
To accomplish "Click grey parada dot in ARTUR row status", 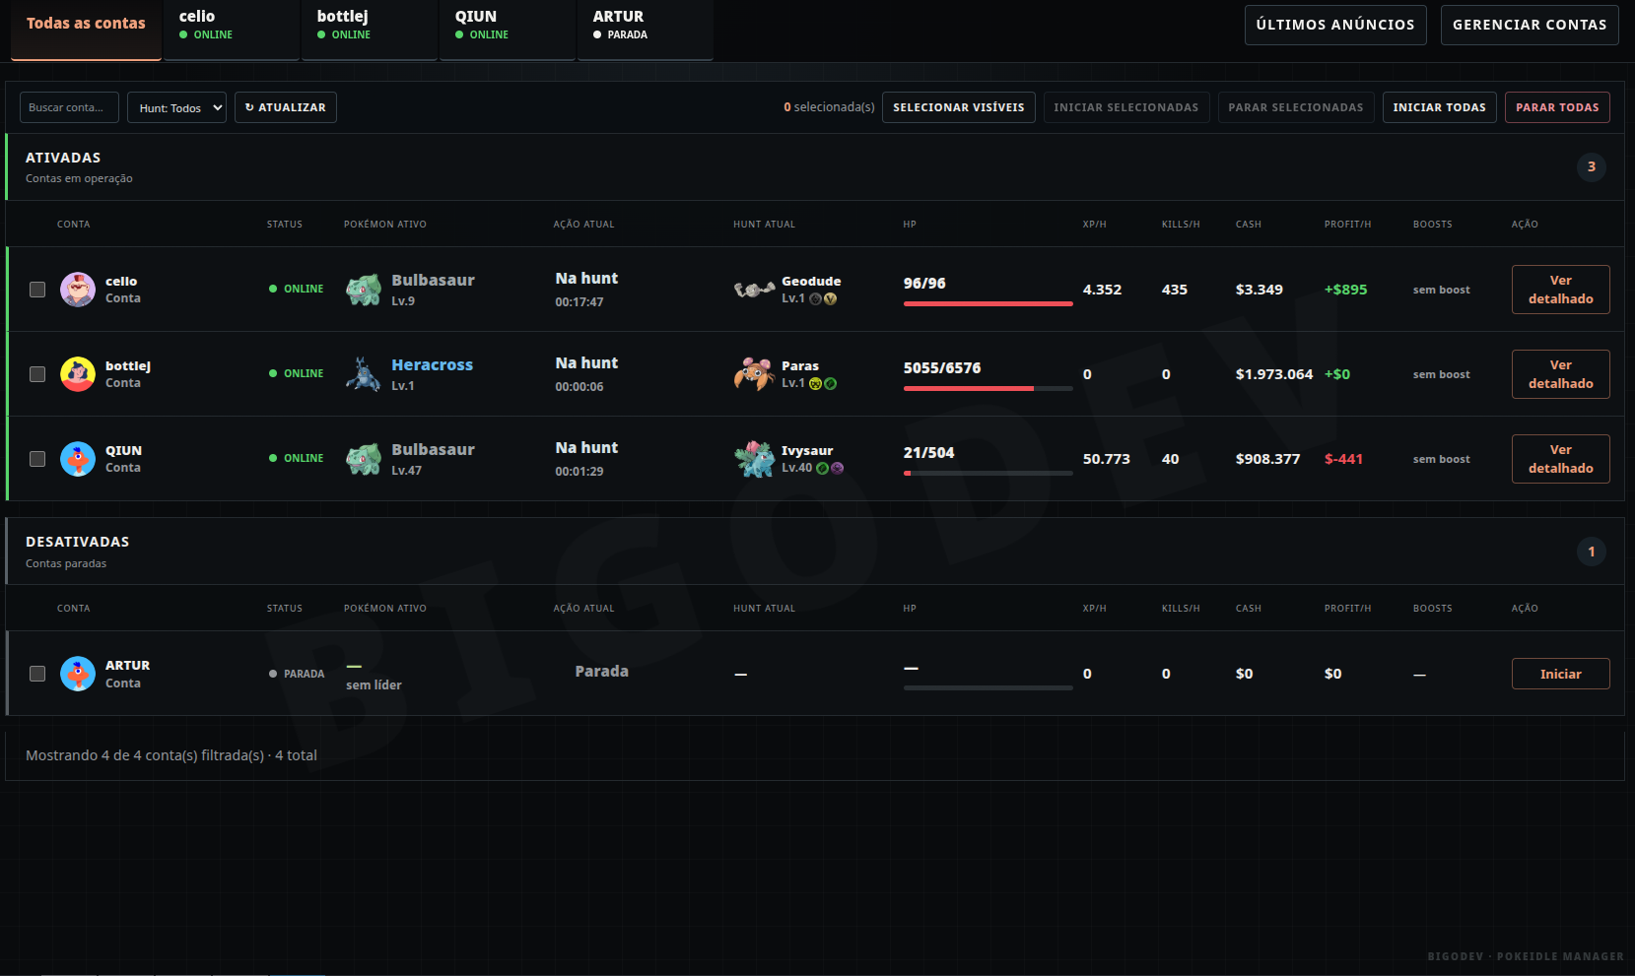I will tap(273, 674).
